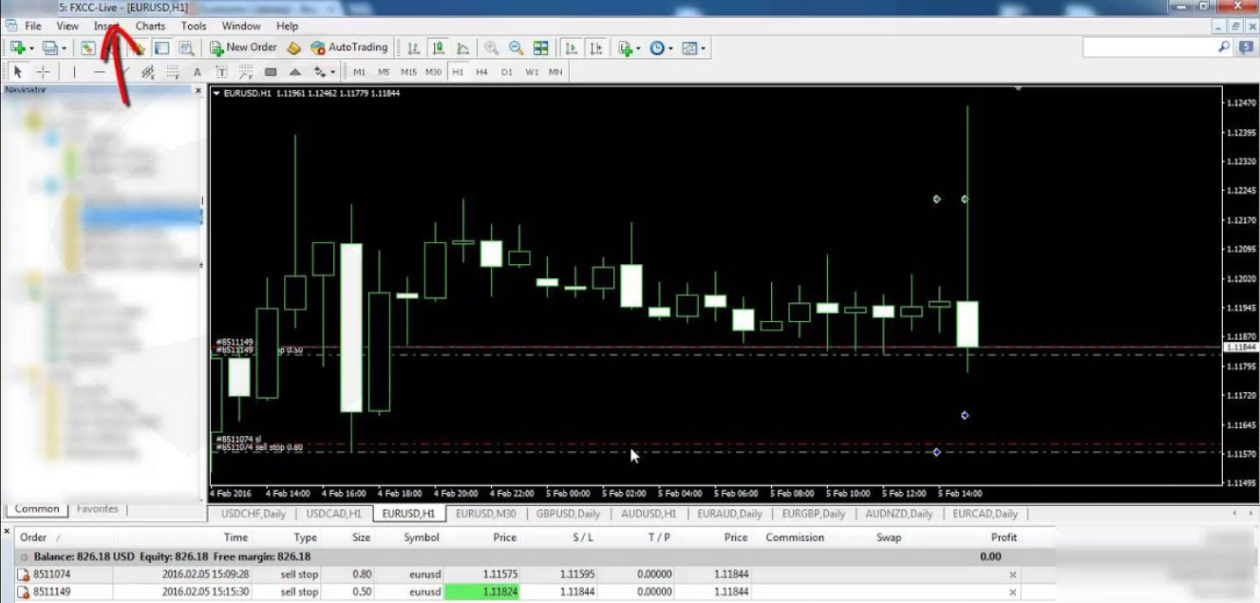Open the Favorites tab in Navigator
Image resolution: width=1260 pixels, height=603 pixels.
click(x=98, y=509)
